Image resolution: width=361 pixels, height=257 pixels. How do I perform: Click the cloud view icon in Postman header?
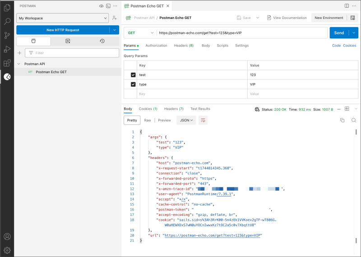tap(101, 6)
